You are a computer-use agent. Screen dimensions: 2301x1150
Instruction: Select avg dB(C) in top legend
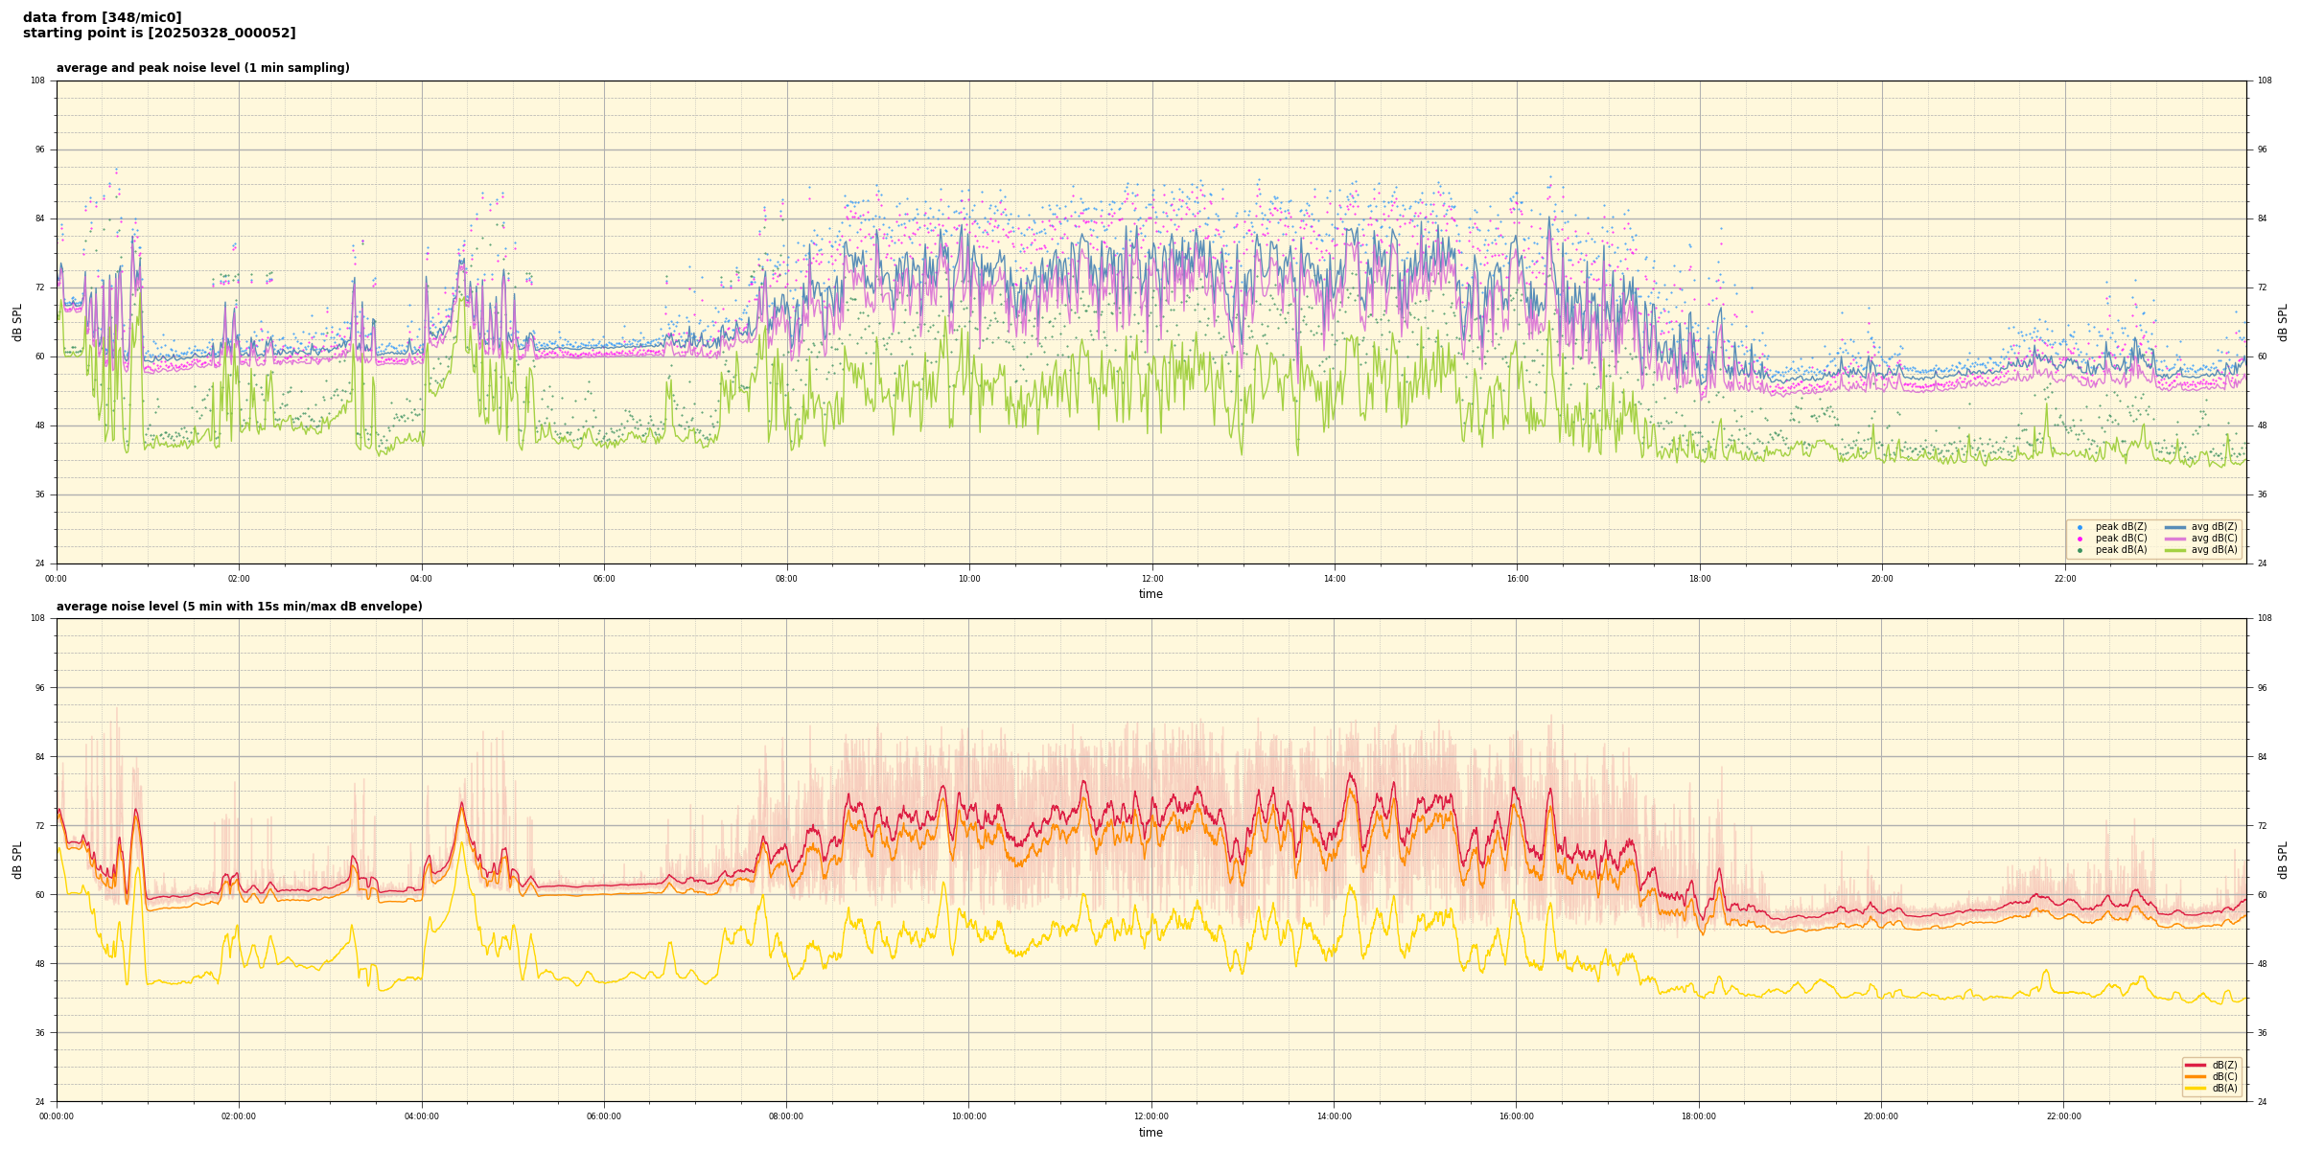(x=2213, y=539)
